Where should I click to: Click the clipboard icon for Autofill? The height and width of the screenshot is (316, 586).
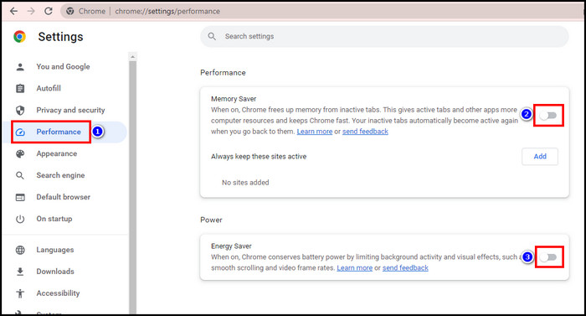20,88
